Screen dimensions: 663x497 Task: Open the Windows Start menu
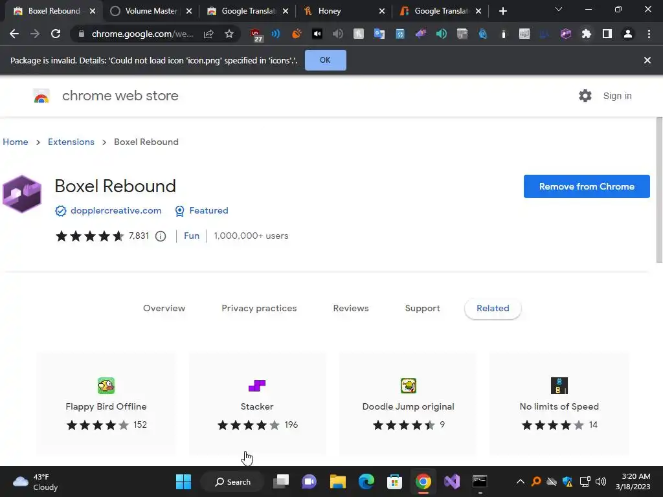pos(183,481)
